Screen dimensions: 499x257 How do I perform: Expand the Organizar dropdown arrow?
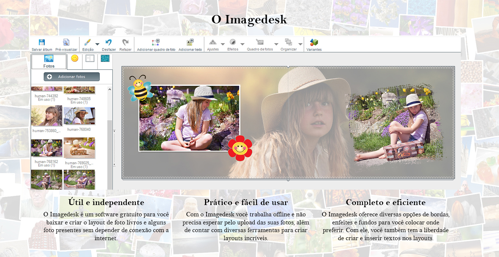[301, 44]
